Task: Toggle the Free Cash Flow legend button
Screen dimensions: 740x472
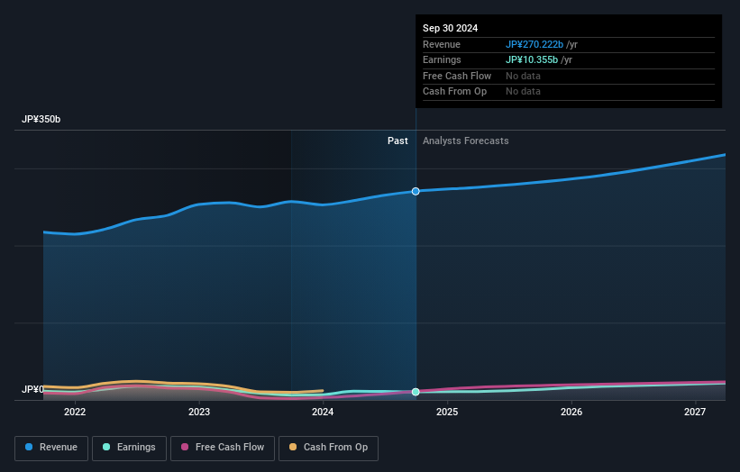Action: (x=223, y=448)
